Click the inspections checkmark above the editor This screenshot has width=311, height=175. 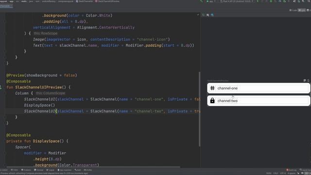point(198,15)
